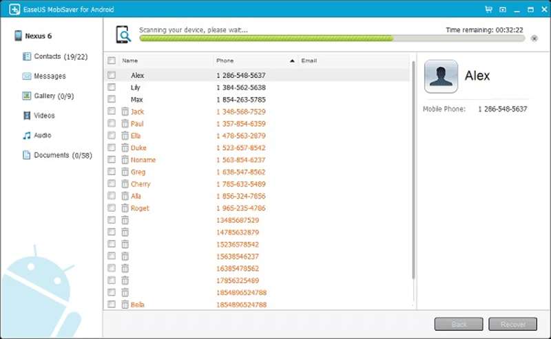Stop the scan with the cancel icon
The image size is (551, 339).
(x=534, y=39)
